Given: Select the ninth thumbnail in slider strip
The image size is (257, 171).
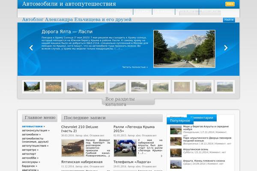Looking at the screenshot, I should (x=203, y=86).
